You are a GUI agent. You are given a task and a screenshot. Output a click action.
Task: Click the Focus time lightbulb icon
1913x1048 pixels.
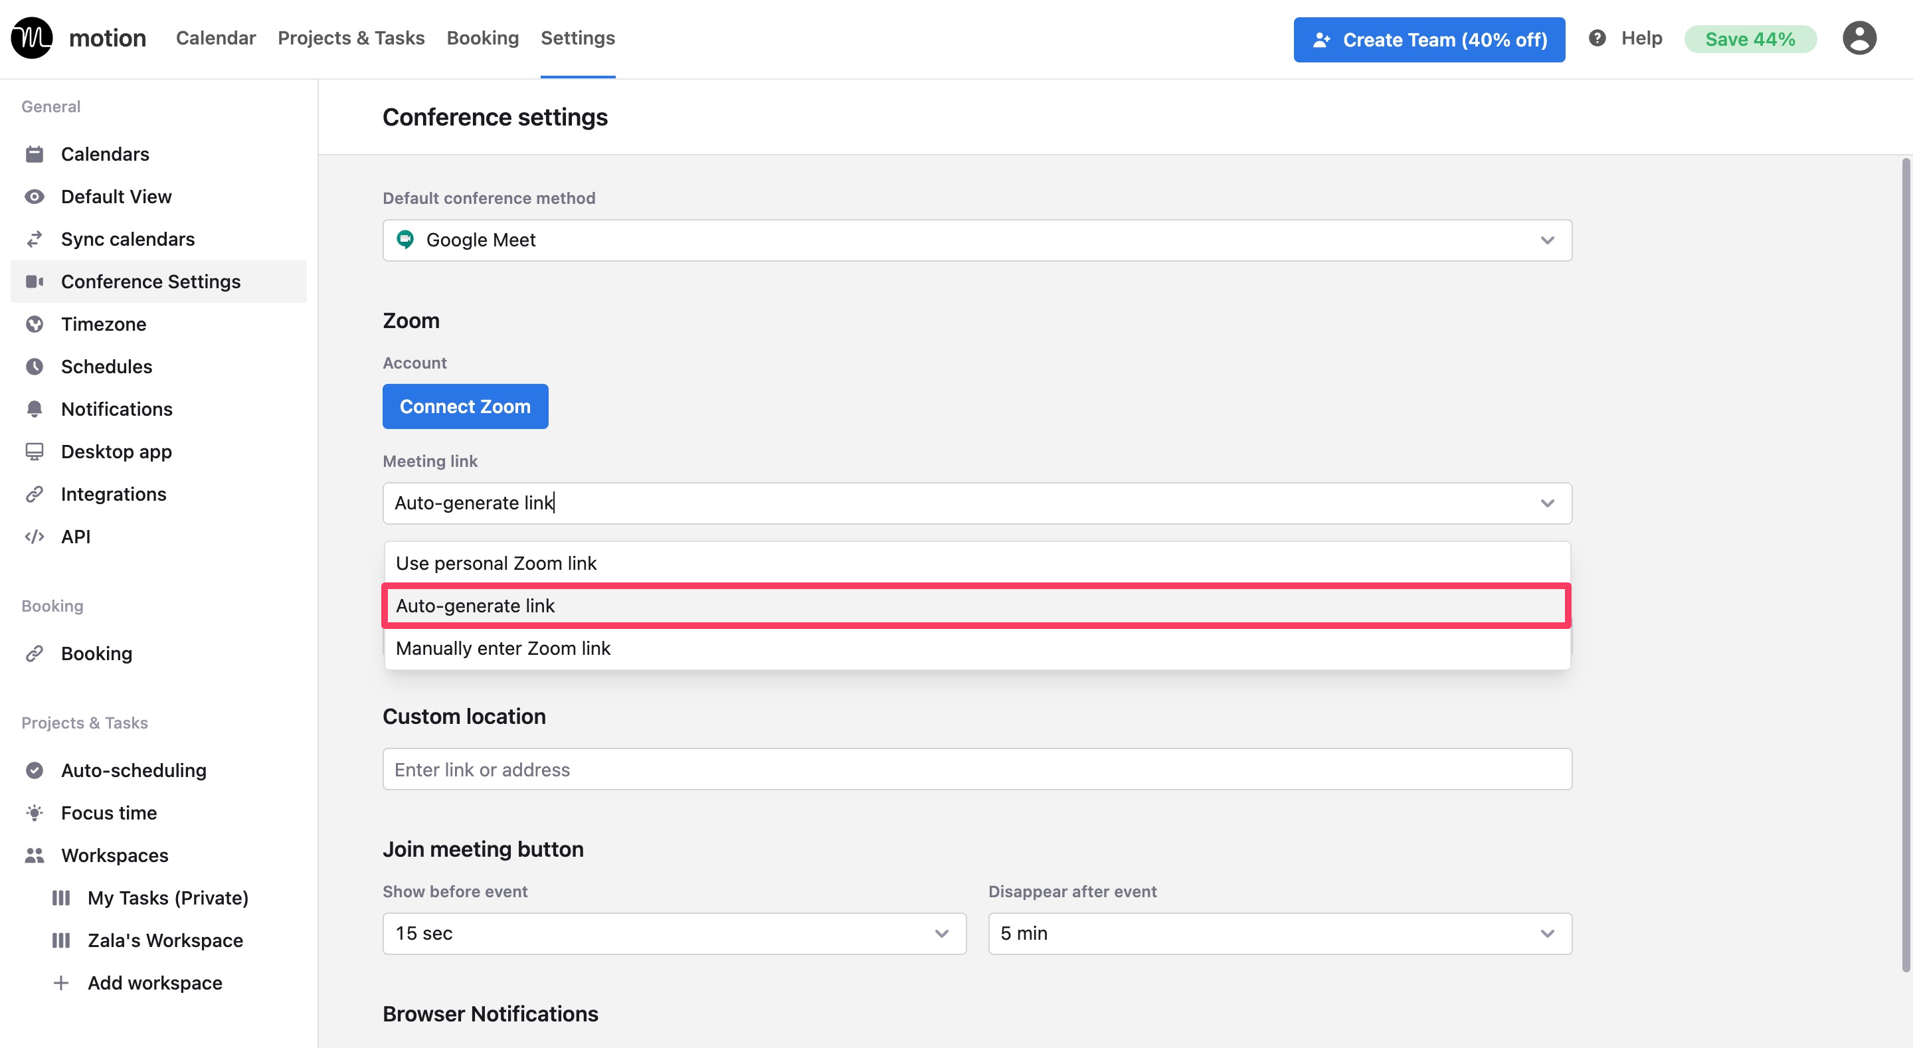coord(34,812)
